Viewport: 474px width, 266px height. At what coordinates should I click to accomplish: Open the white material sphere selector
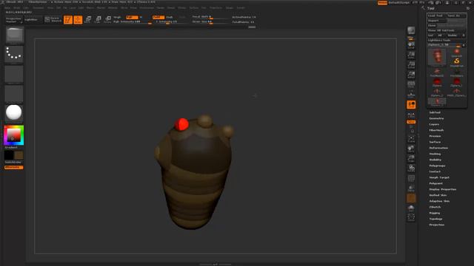tap(14, 113)
